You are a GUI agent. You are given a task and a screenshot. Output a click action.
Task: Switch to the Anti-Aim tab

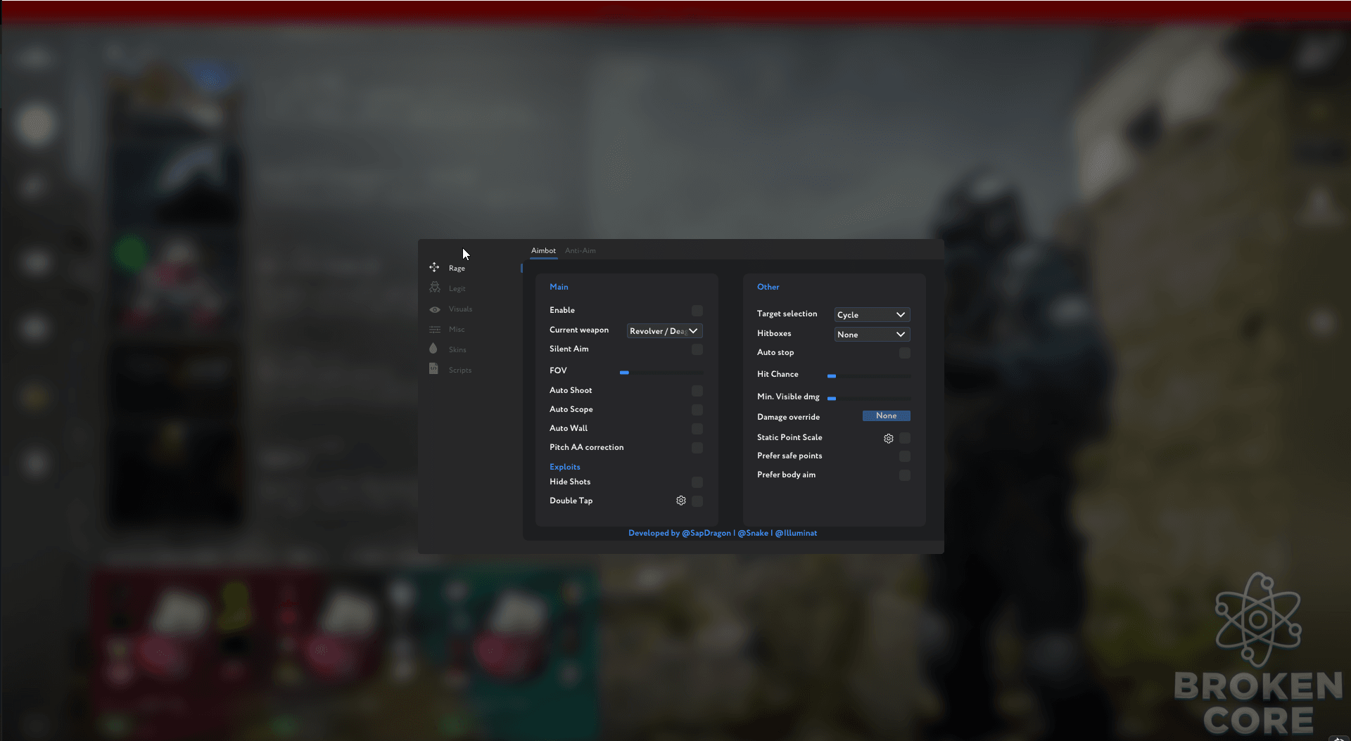point(581,250)
